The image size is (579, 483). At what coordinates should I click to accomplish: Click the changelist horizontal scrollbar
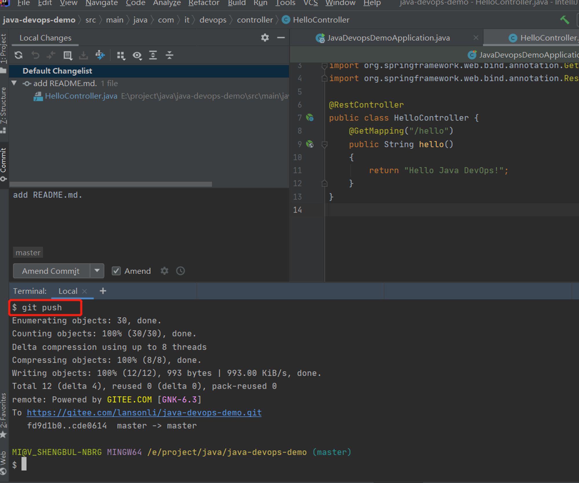[111, 184]
